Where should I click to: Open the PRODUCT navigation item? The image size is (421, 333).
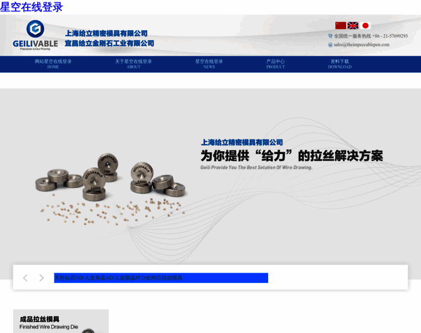pos(275,64)
